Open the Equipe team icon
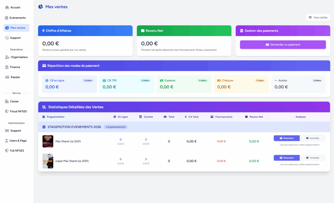334x203 pixels. (7, 77)
